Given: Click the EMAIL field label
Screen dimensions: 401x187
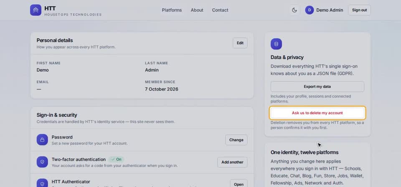Looking at the screenshot, I should coord(43,82).
